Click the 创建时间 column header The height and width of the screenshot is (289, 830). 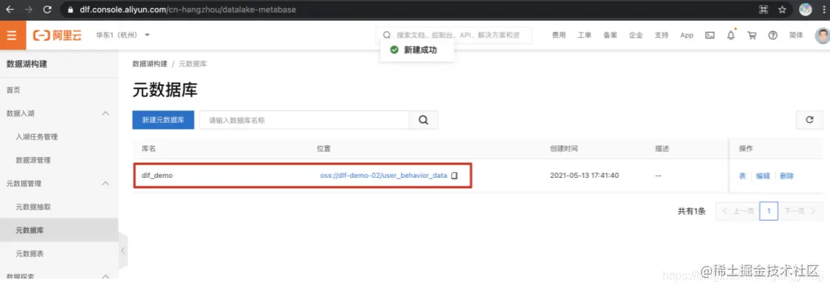tap(564, 149)
